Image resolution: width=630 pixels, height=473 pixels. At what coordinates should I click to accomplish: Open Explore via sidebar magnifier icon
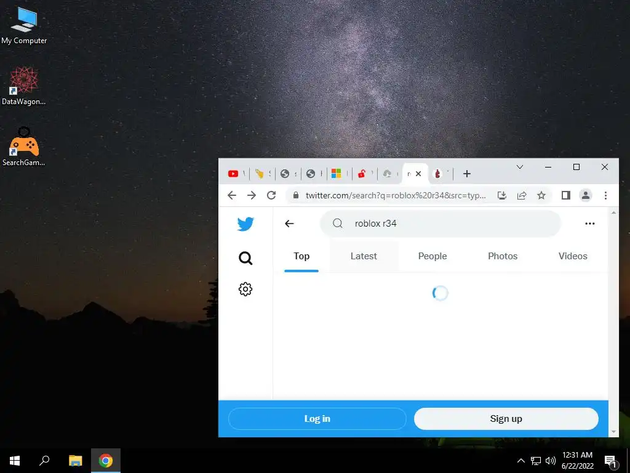(245, 258)
